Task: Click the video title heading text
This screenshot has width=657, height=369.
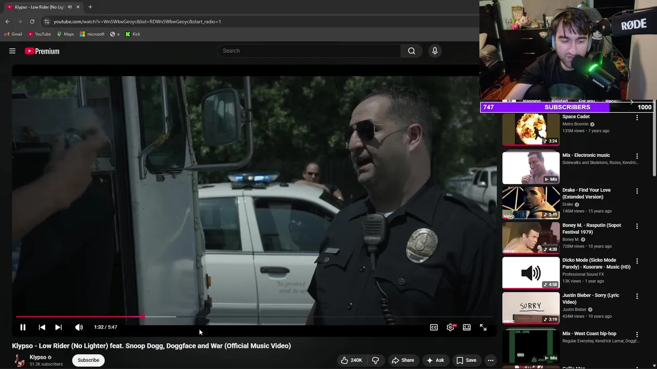Action: [x=151, y=346]
